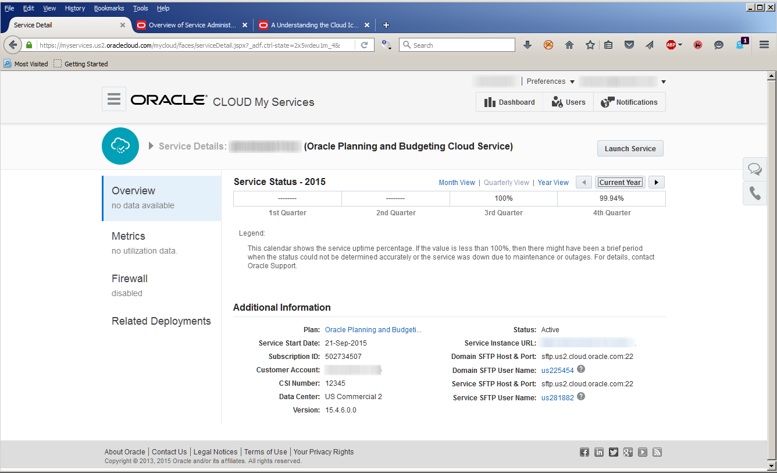
Task: Click the help icon beside us225454
Action: 581,369
